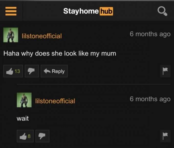Open lilstoneofficial profile on top comment
This screenshot has height=148, width=174.
tap(42, 36)
